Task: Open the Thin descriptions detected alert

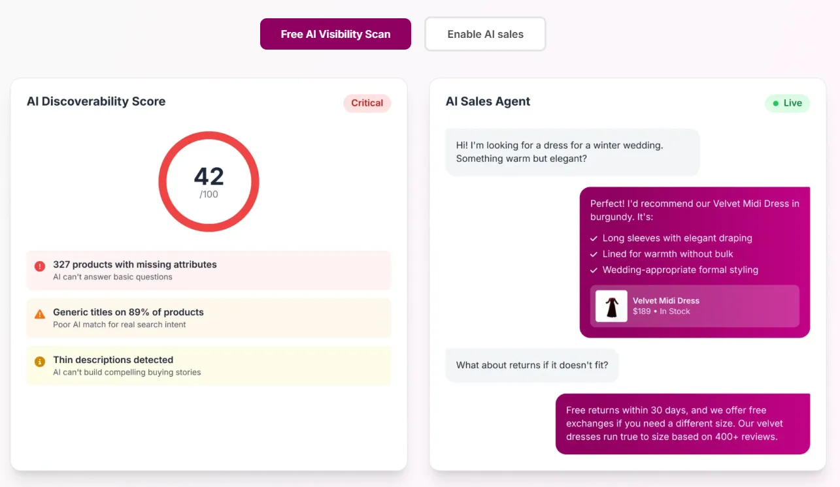Action: (x=209, y=366)
